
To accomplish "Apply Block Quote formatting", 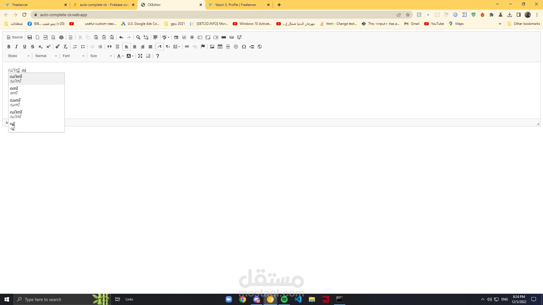I will tap(109, 47).
